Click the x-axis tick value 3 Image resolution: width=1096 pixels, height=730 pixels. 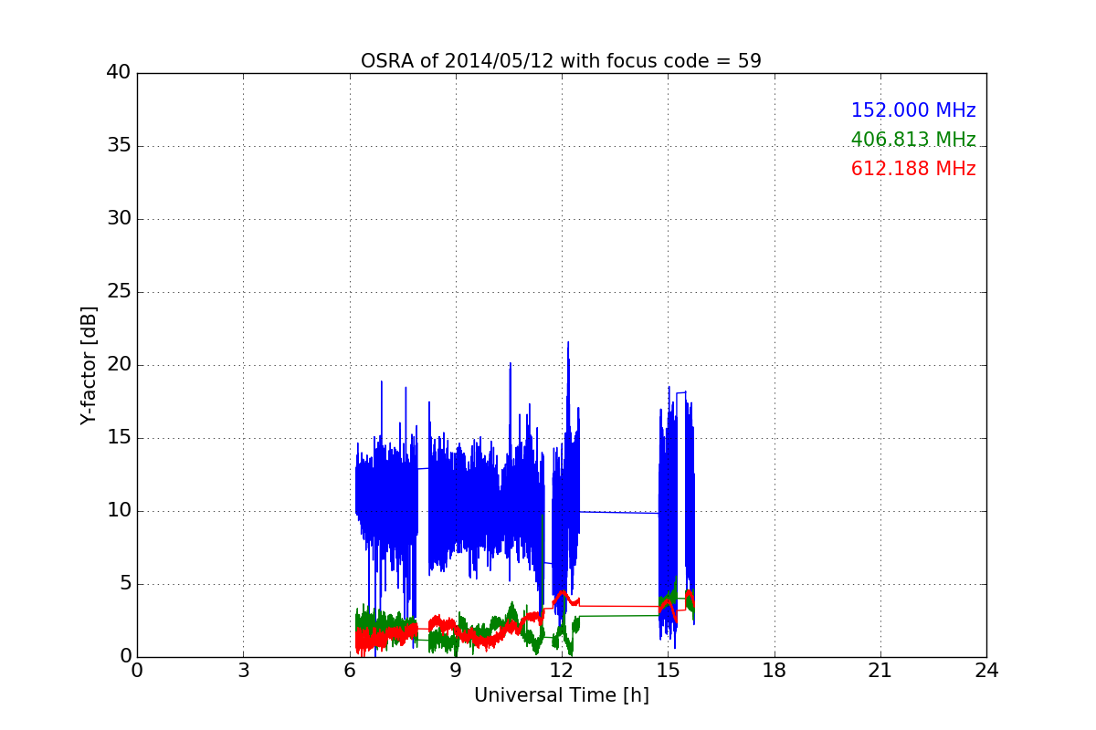243,671
